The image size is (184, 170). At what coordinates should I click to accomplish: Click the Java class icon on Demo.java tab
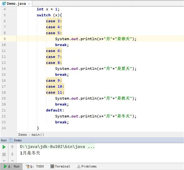pyautogui.click(x=4, y=3)
